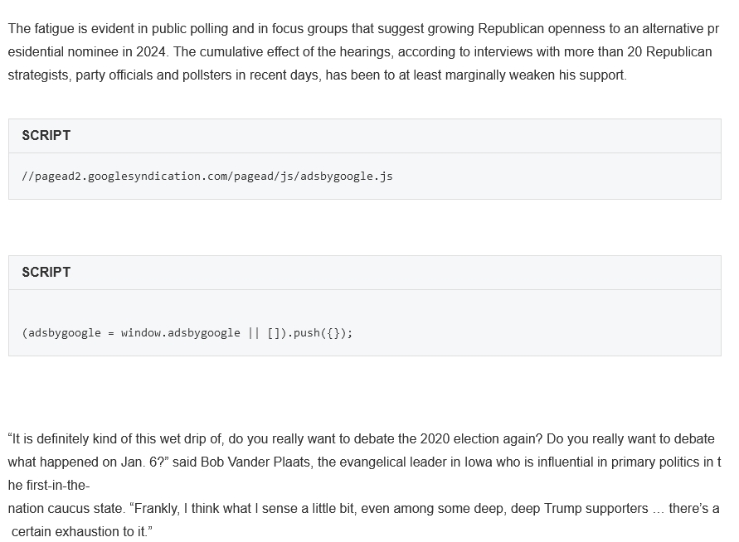The height and width of the screenshot is (542, 739).
Task: Click the phrase 'nation caucus state.'
Action: (x=66, y=509)
